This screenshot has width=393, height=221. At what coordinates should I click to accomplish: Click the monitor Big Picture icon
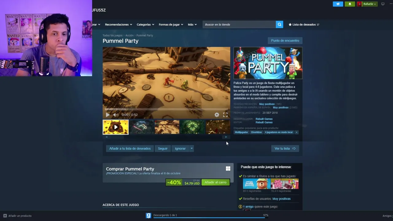[383, 4]
